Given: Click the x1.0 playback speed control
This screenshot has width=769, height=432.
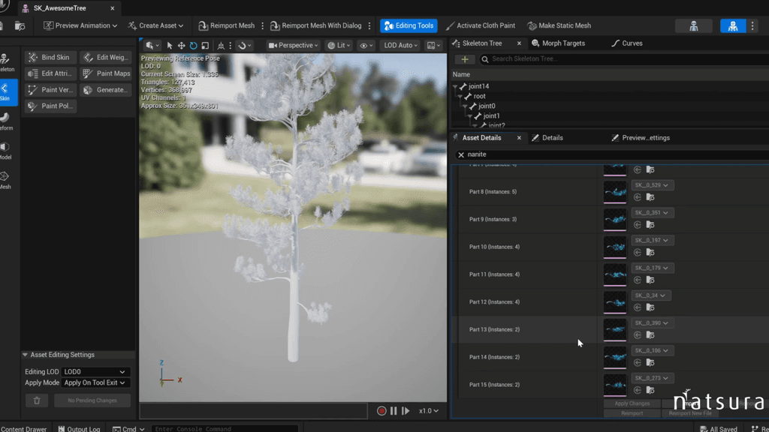Looking at the screenshot, I should pos(427,410).
